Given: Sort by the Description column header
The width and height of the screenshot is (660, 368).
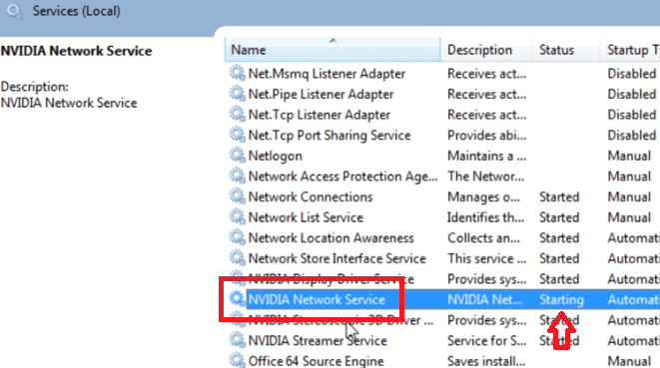Looking at the screenshot, I should point(486,50).
